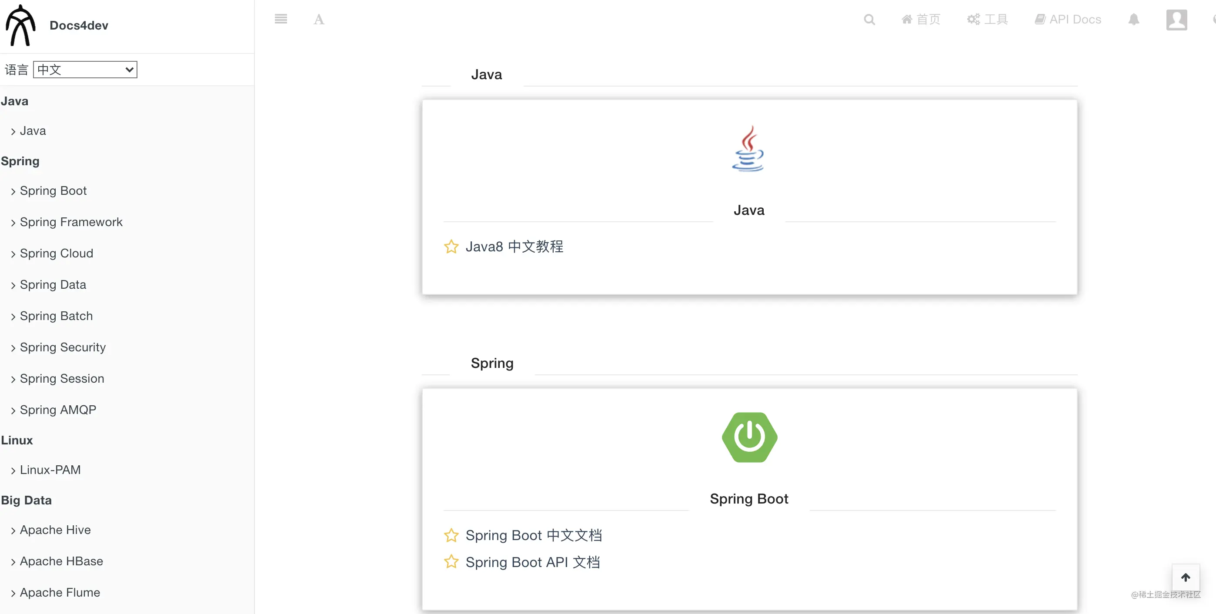Expand the Spring Framework sidebar chevron
Screen dimensions: 1216x614
coord(13,223)
